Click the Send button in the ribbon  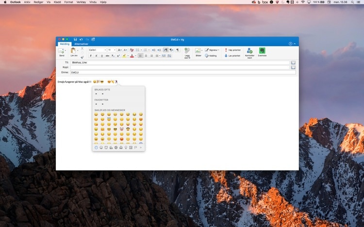(62, 52)
